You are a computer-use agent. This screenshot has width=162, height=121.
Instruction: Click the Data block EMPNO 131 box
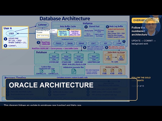point(63,33)
